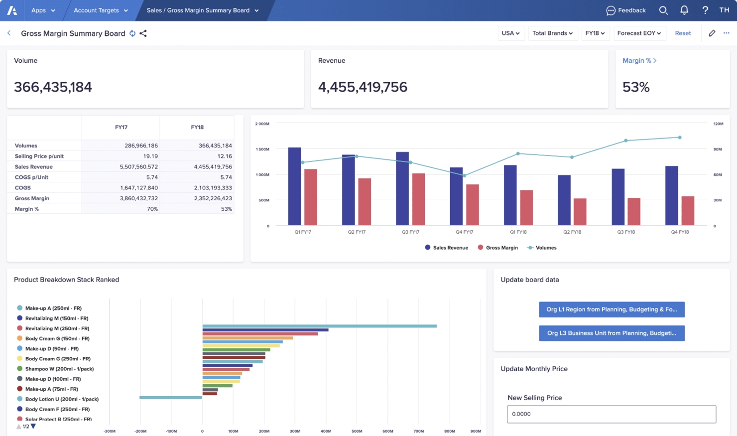Go to previous legend page triangle
737x436 pixels.
tap(19, 427)
